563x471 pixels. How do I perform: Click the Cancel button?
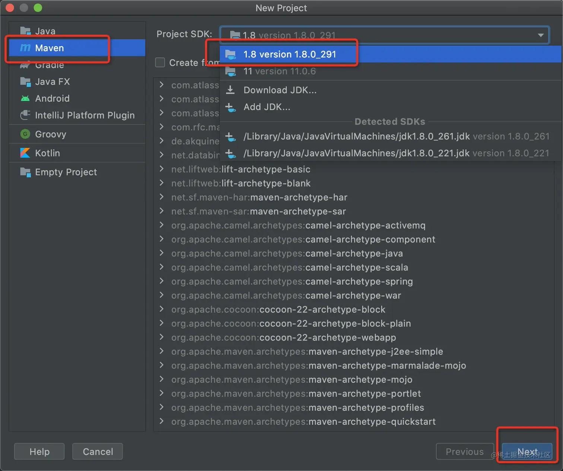tap(98, 451)
